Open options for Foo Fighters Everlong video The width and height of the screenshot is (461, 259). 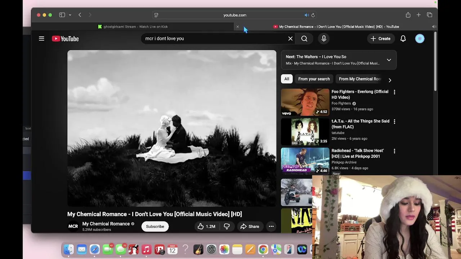tap(394, 92)
